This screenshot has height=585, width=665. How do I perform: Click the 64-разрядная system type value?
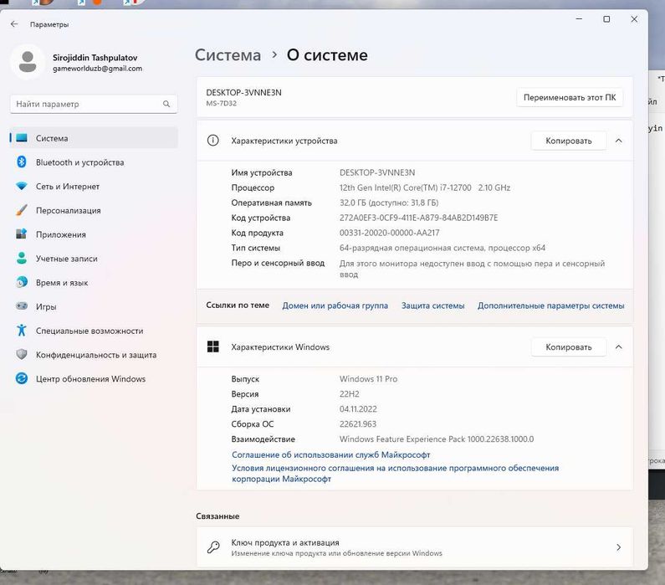(442, 248)
